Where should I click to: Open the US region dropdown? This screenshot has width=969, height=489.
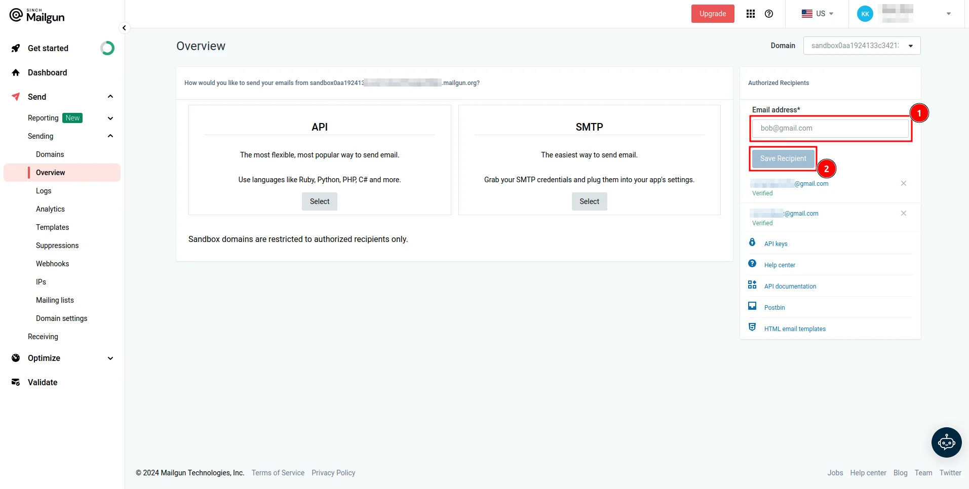(818, 14)
